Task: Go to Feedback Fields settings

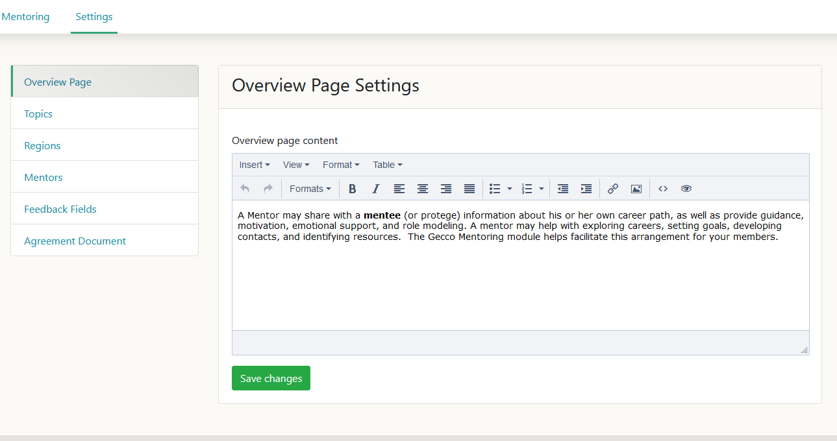Action: (60, 209)
